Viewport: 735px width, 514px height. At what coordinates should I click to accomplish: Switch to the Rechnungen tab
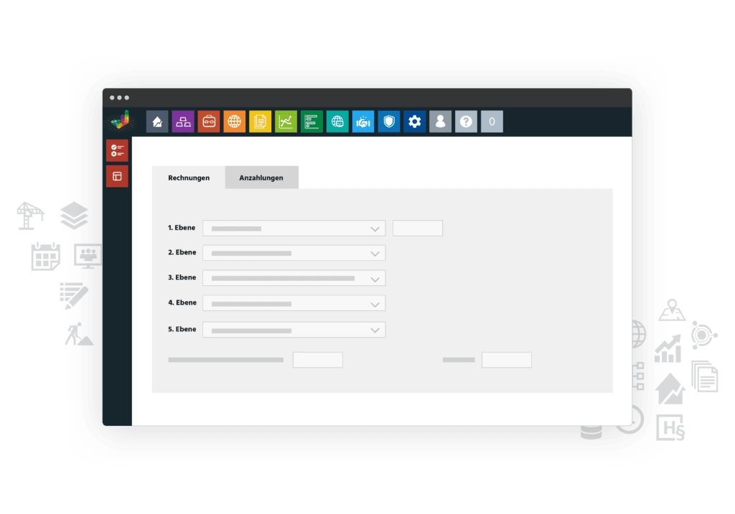coord(189,178)
